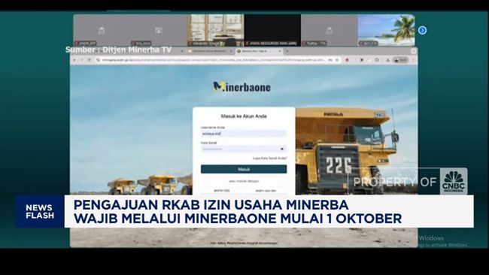Show next Zoom participants with blue arrow
The width and height of the screenshot is (489, 275).
422,30
